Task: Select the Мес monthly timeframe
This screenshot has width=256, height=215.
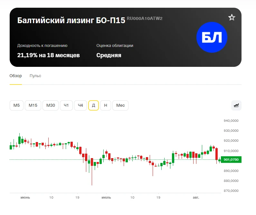Action: (x=120, y=105)
